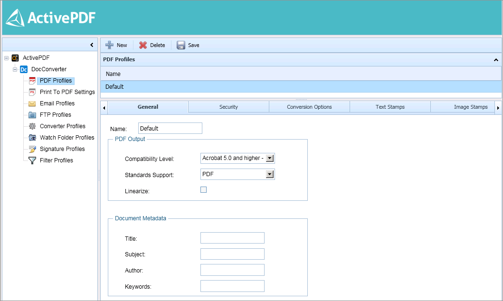Open Filter Profiles in the tree
503x301 pixels.
(x=57, y=160)
